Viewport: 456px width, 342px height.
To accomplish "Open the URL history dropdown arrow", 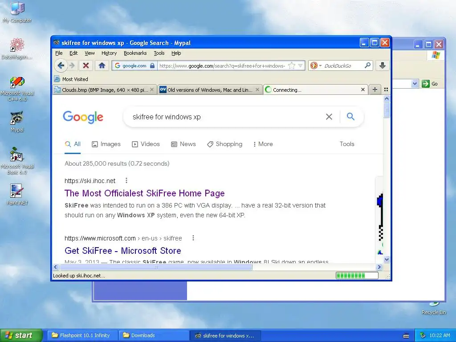I will pos(300,66).
